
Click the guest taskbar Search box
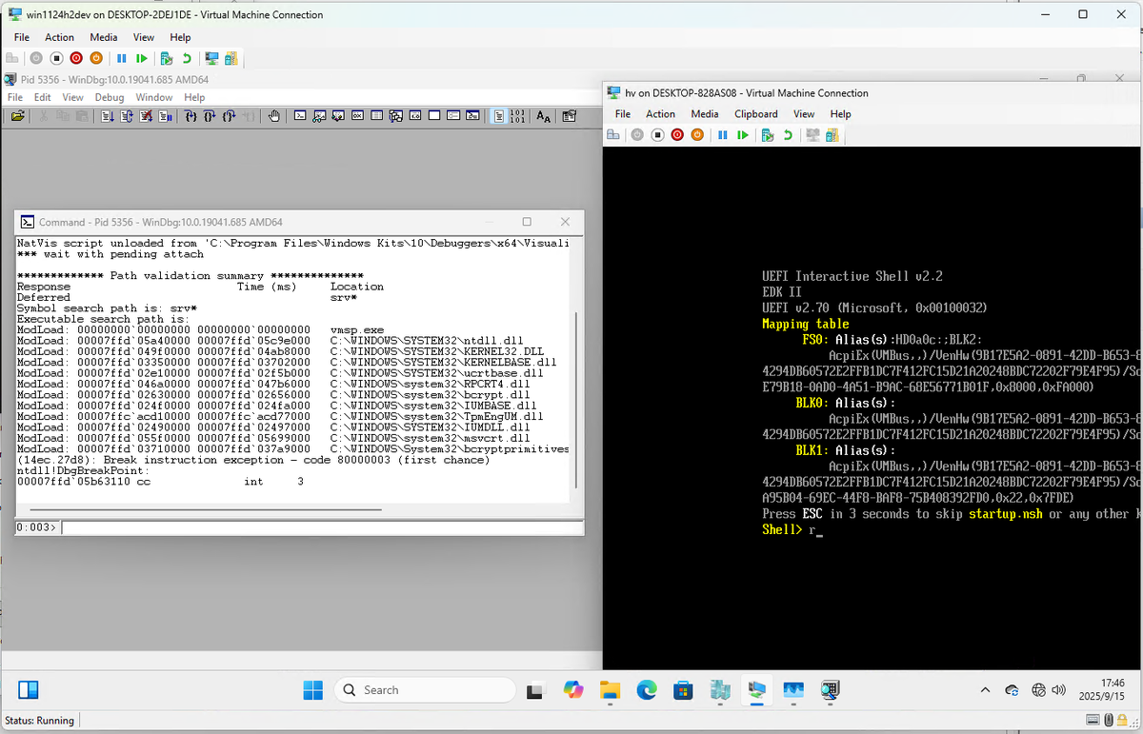425,690
